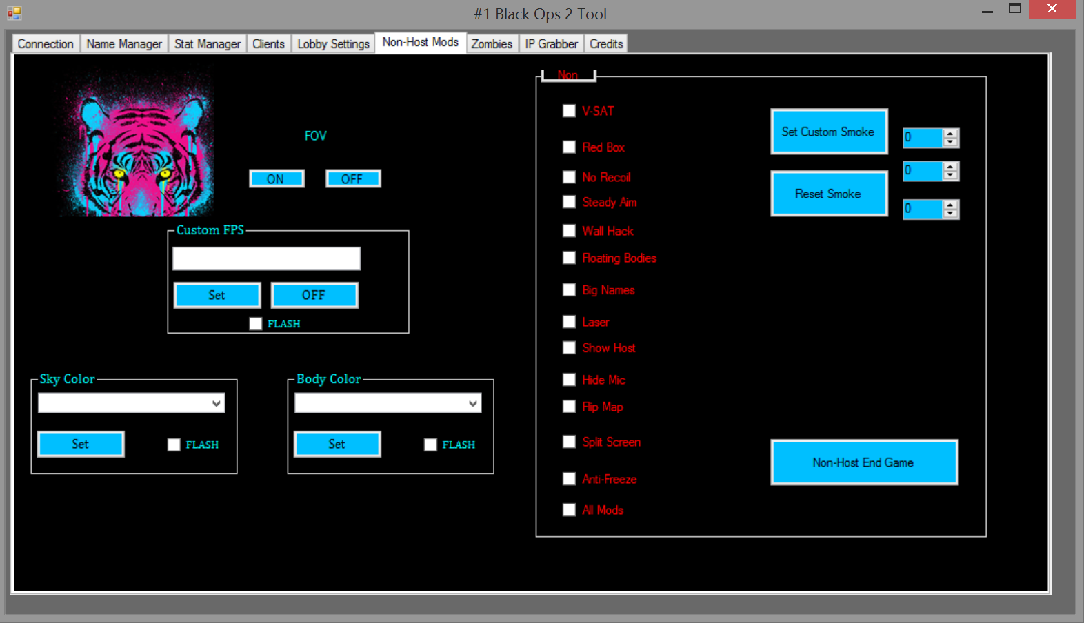
Task: Toggle Show Host checkbox
Action: click(569, 348)
